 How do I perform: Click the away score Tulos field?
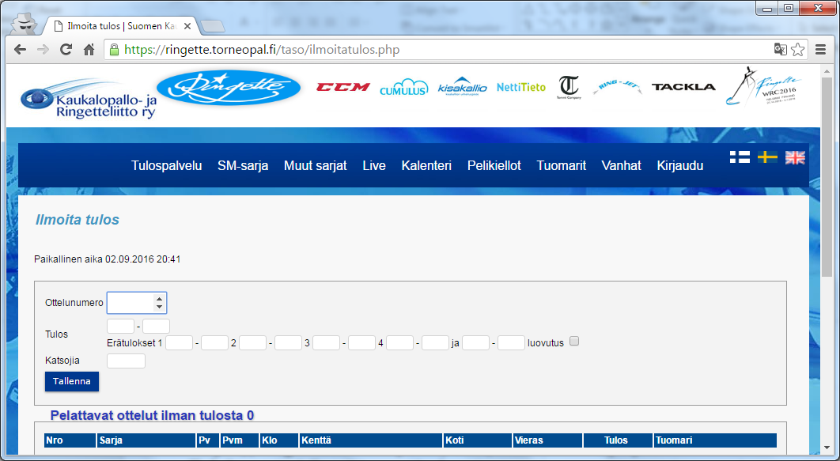coord(156,326)
